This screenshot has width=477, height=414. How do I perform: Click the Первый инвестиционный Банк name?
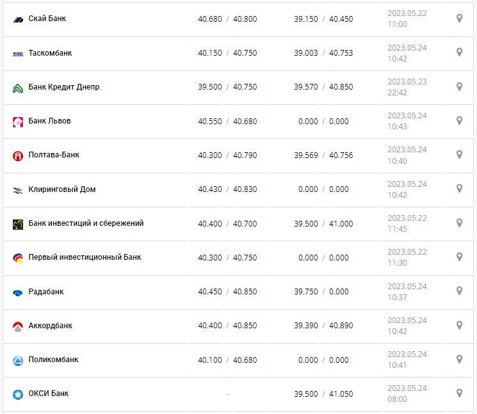click(x=85, y=257)
